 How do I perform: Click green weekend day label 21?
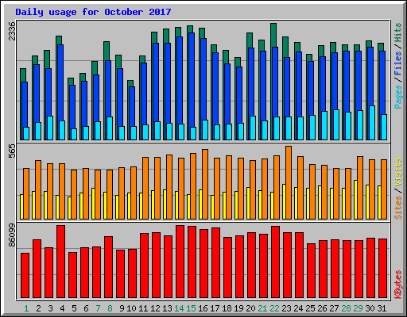tap(262, 308)
